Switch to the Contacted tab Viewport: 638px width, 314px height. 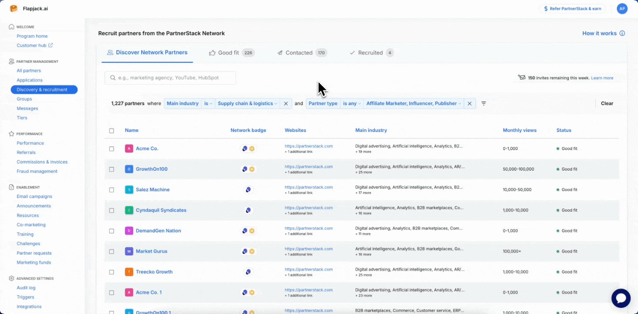pyautogui.click(x=302, y=53)
